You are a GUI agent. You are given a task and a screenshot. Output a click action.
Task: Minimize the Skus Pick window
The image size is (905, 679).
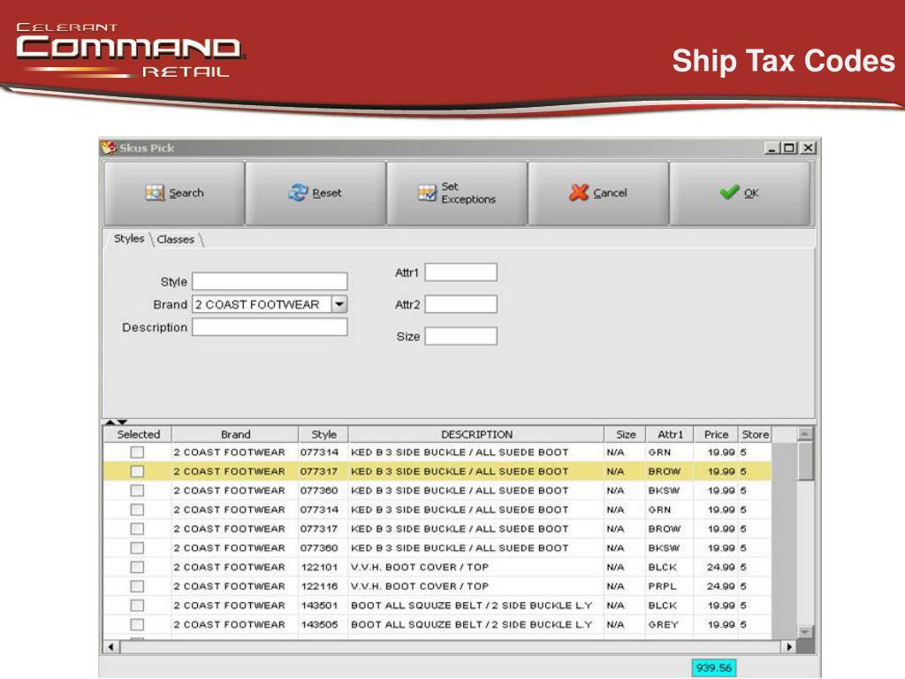pos(772,148)
